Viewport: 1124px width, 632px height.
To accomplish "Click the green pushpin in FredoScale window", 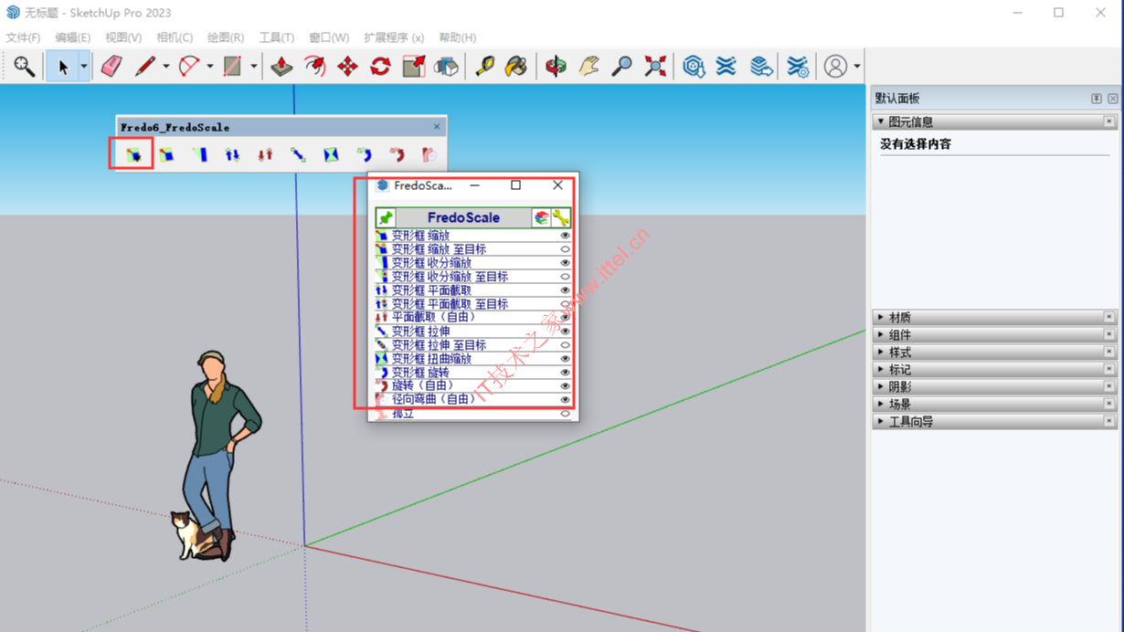I will point(386,217).
